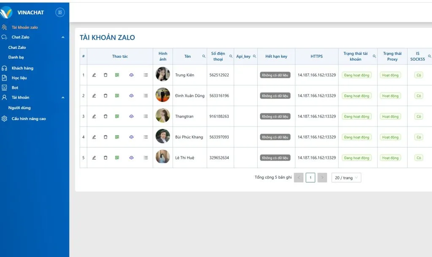Click the purple proxy icon for Bùi Phúc Khang
432x257 pixels.
131,137
